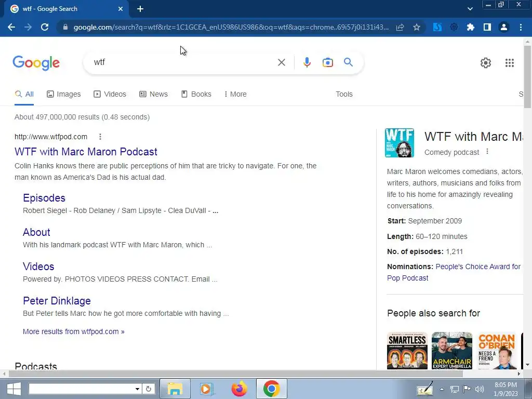Open options dots beside Comedy podcast
The image size is (532, 399).
pyautogui.click(x=487, y=152)
